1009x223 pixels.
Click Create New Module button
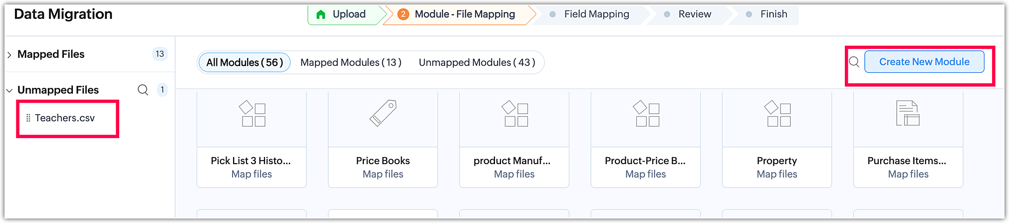click(924, 62)
